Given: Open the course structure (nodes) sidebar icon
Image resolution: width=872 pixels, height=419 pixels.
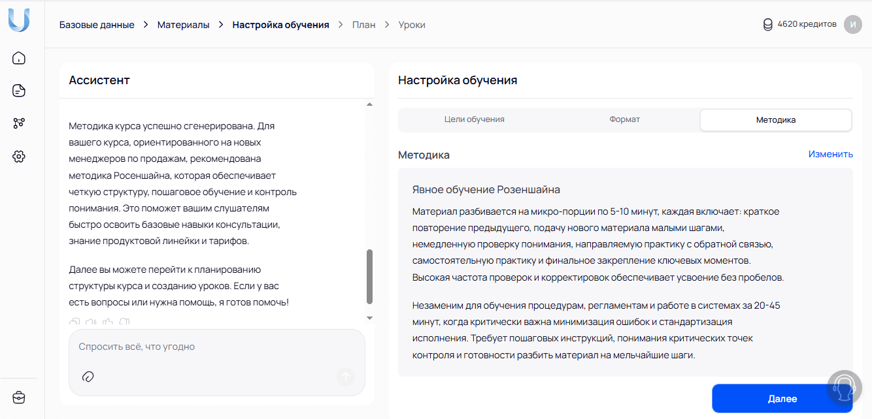Looking at the screenshot, I should click(19, 123).
